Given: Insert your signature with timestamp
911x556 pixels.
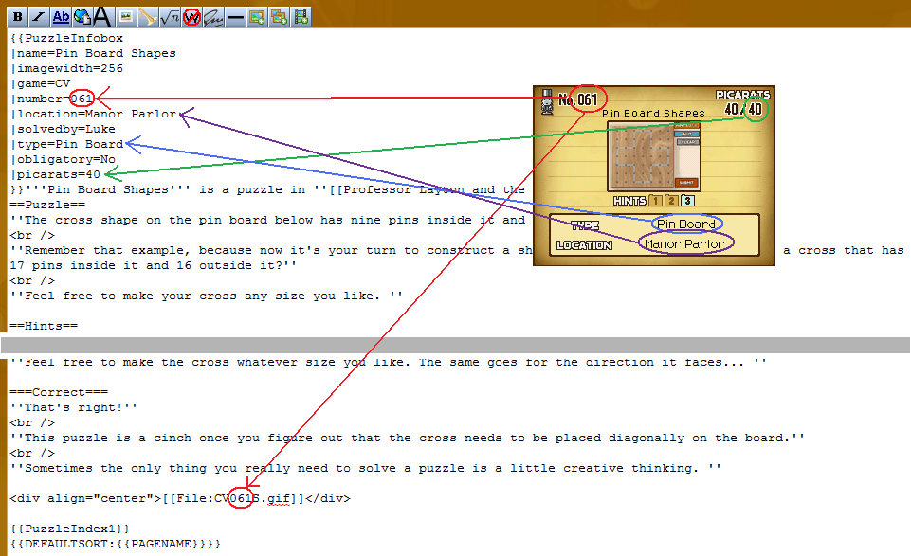Looking at the screenshot, I should (213, 17).
